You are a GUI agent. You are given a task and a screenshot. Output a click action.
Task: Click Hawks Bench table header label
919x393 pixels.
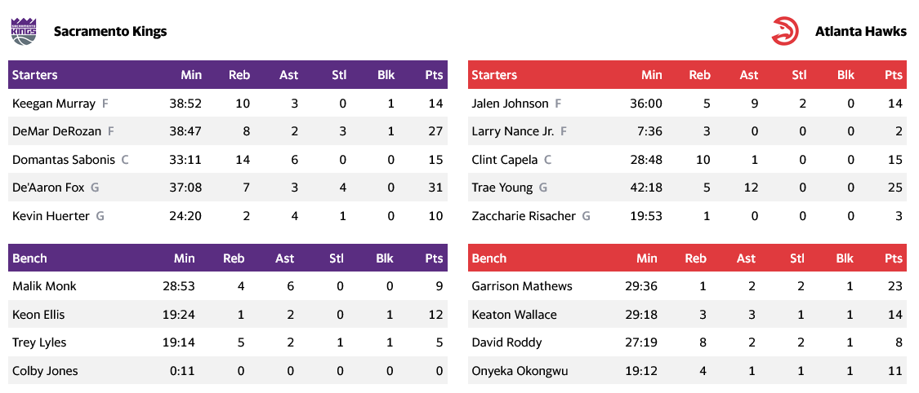[489, 258]
